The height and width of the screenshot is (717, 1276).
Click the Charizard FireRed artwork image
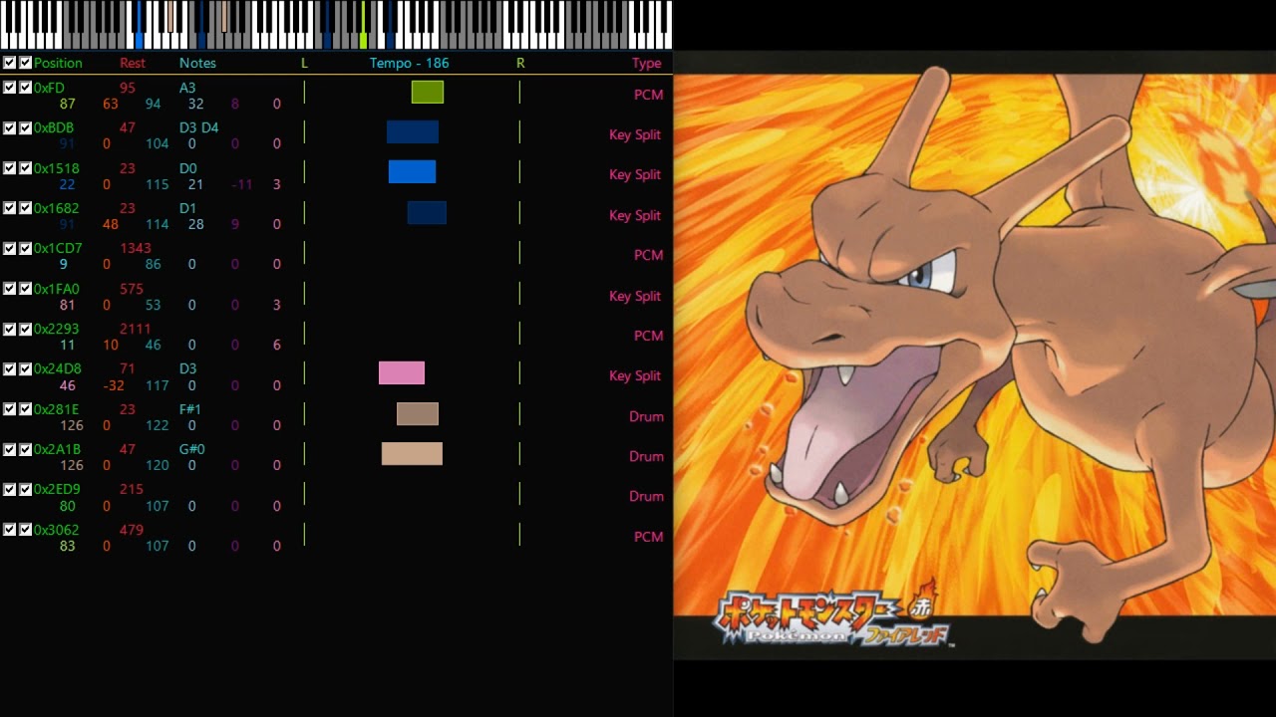[975, 356]
